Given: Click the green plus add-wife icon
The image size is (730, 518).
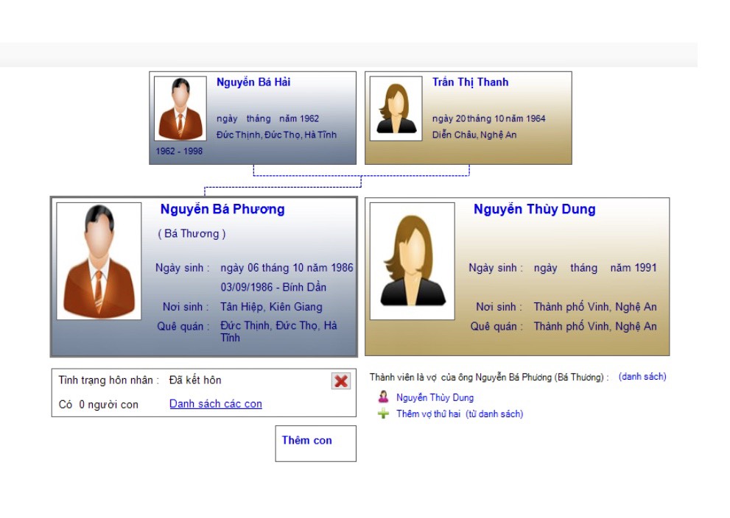Looking at the screenshot, I should (383, 414).
